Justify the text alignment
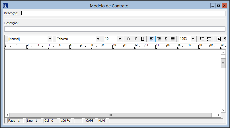This screenshot has height=128, width=230. (x=172, y=39)
